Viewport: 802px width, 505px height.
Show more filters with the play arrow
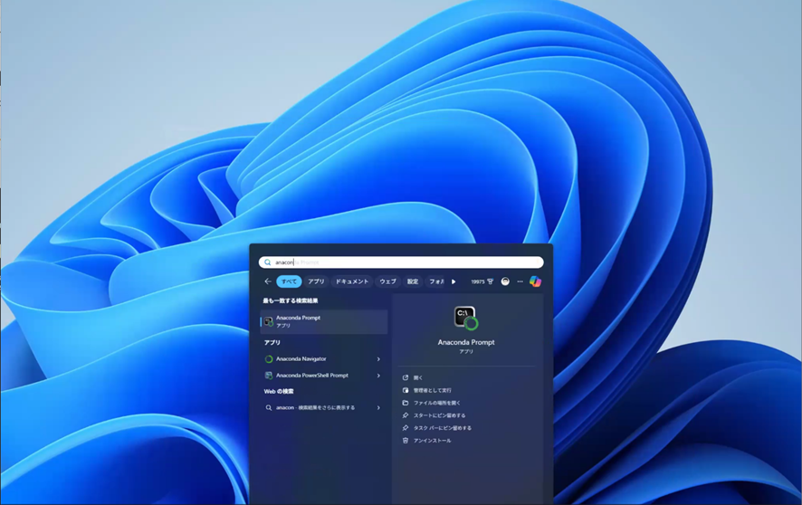click(454, 281)
